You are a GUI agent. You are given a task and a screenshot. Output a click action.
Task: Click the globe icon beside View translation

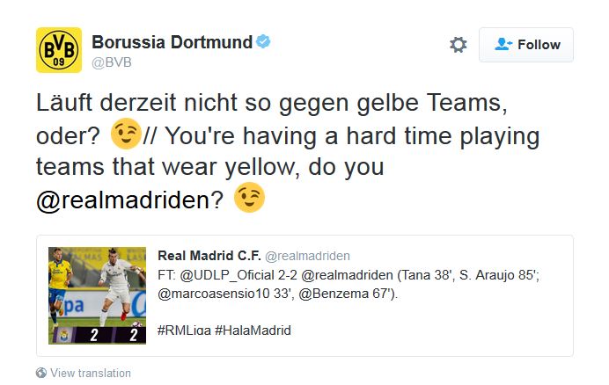click(40, 373)
